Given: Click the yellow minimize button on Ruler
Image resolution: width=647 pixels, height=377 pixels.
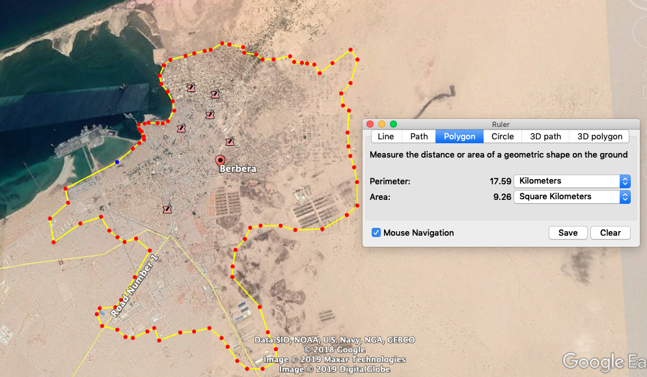Looking at the screenshot, I should (381, 124).
